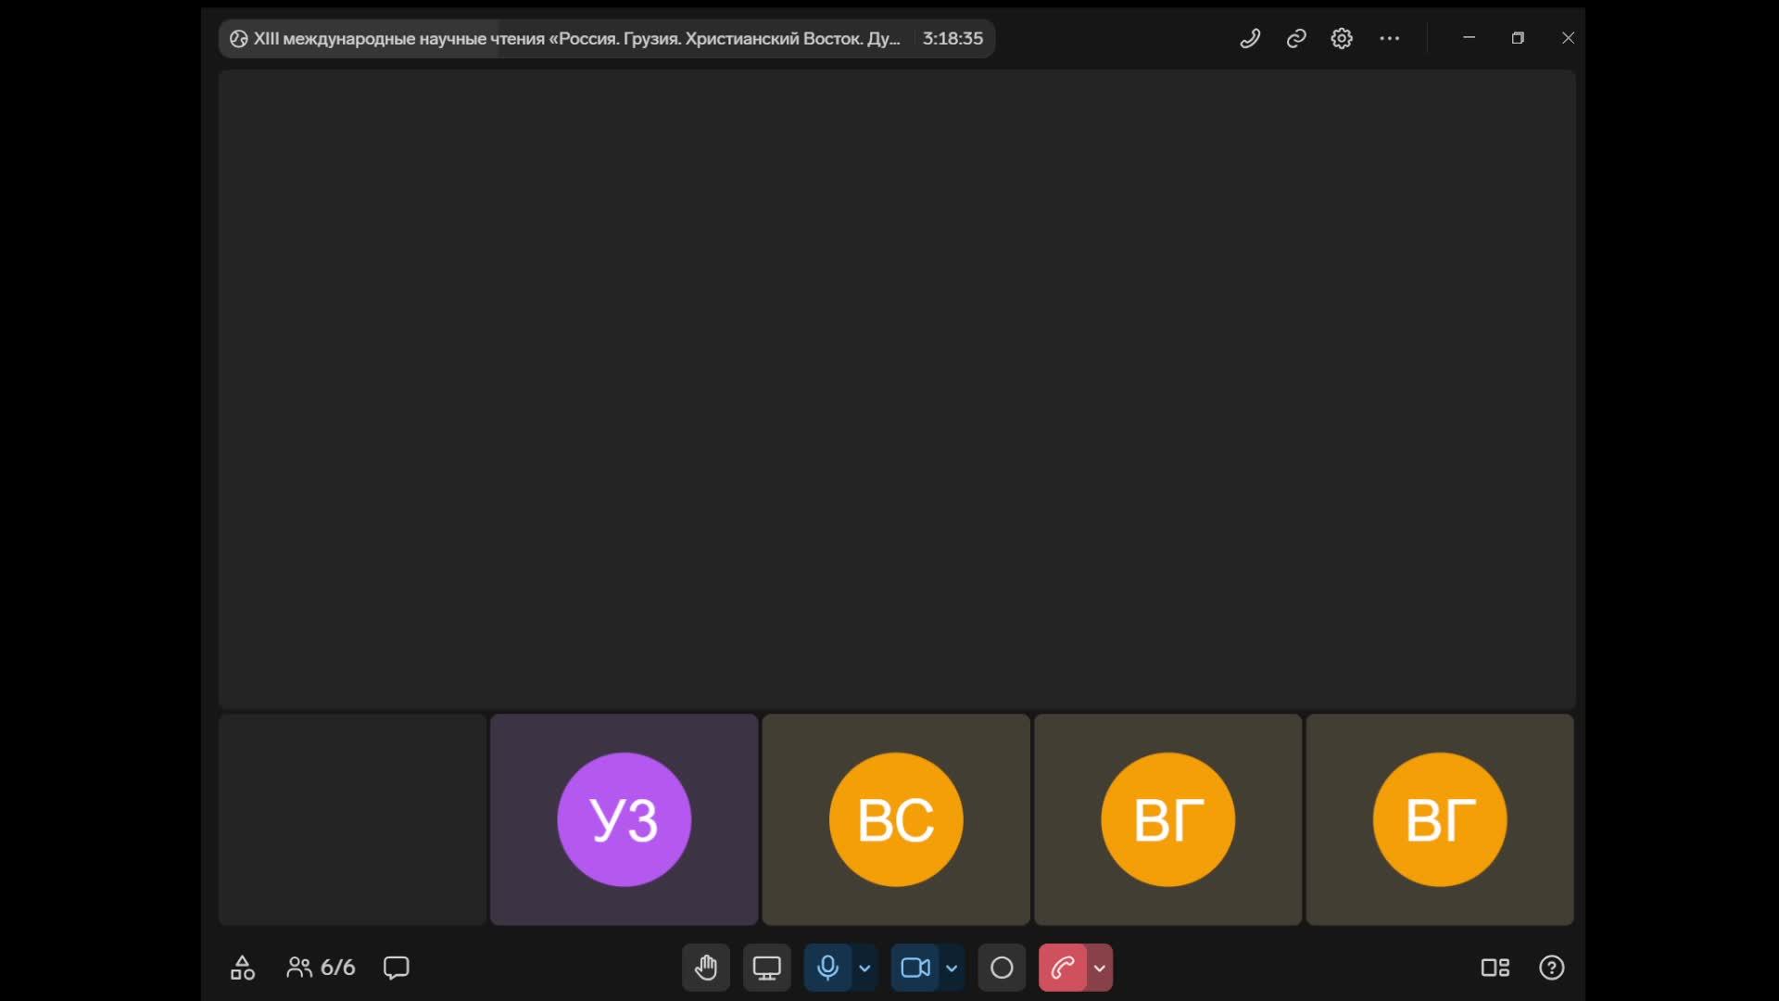The width and height of the screenshot is (1779, 1001).
Task: Open the chat panel
Action: (x=397, y=968)
